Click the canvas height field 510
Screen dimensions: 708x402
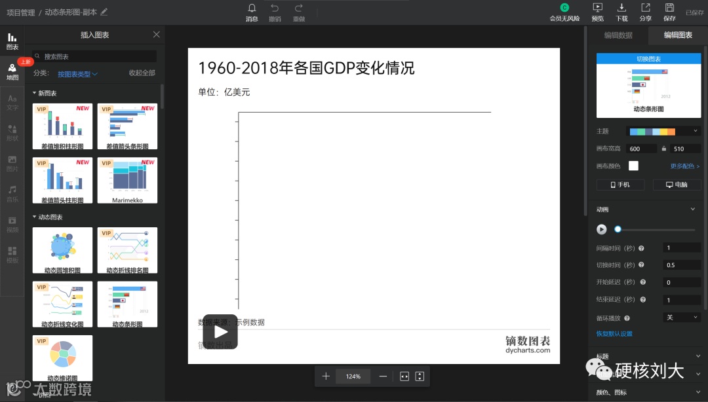(x=686, y=149)
